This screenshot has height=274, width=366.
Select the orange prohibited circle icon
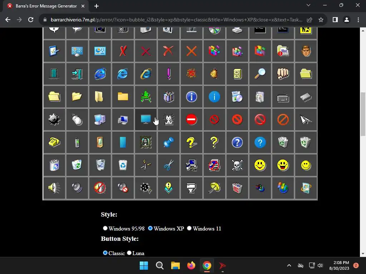pyautogui.click(x=283, y=119)
